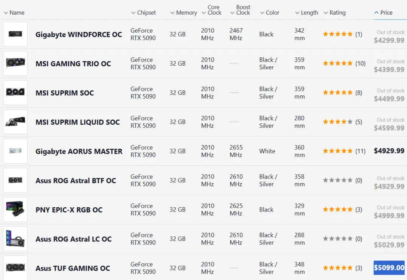Sort by Core Clock column header
Image resolution: width=407 pixels, height=280 pixels.
click(212, 10)
